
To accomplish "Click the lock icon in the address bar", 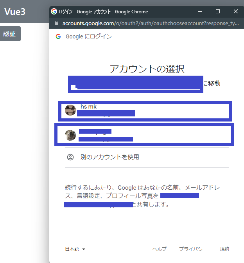I will [56, 23].
